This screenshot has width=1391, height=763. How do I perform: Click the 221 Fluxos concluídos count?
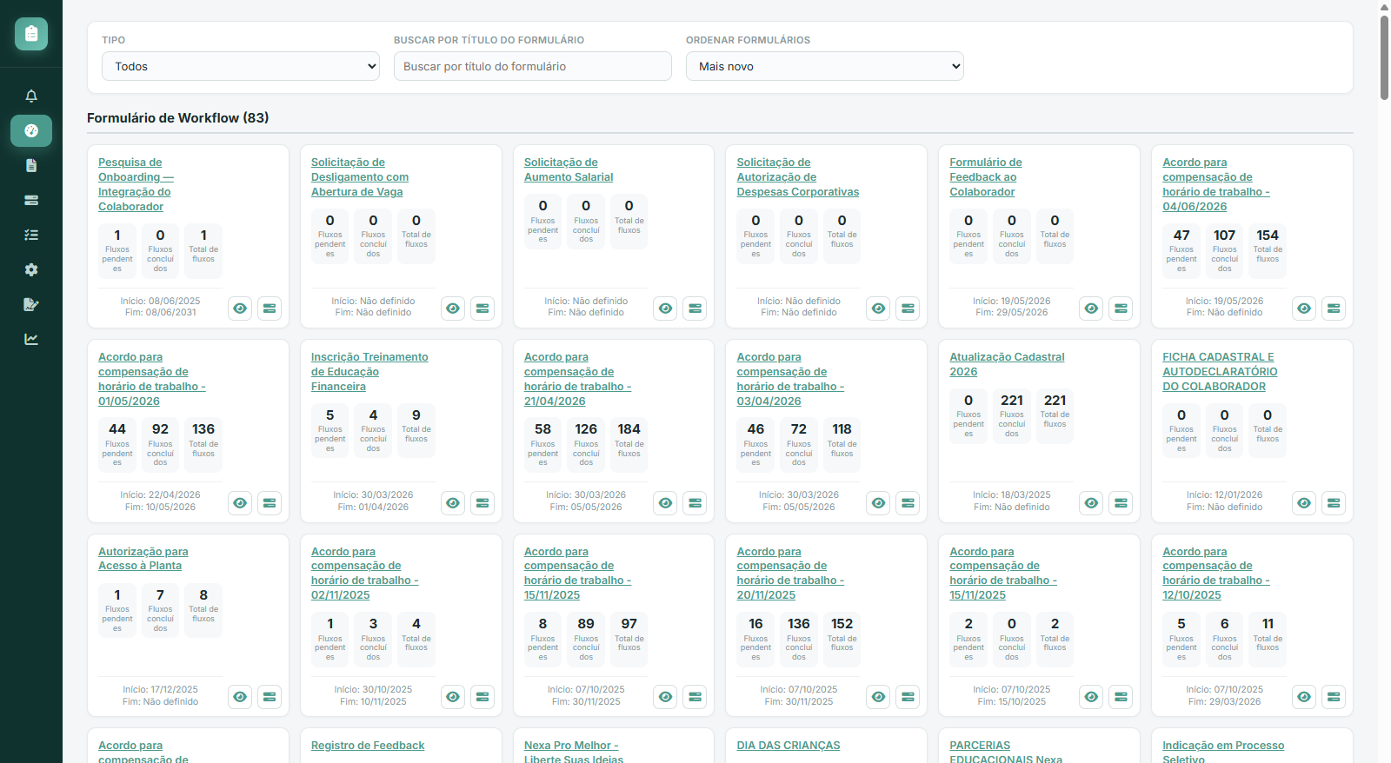tap(1012, 401)
